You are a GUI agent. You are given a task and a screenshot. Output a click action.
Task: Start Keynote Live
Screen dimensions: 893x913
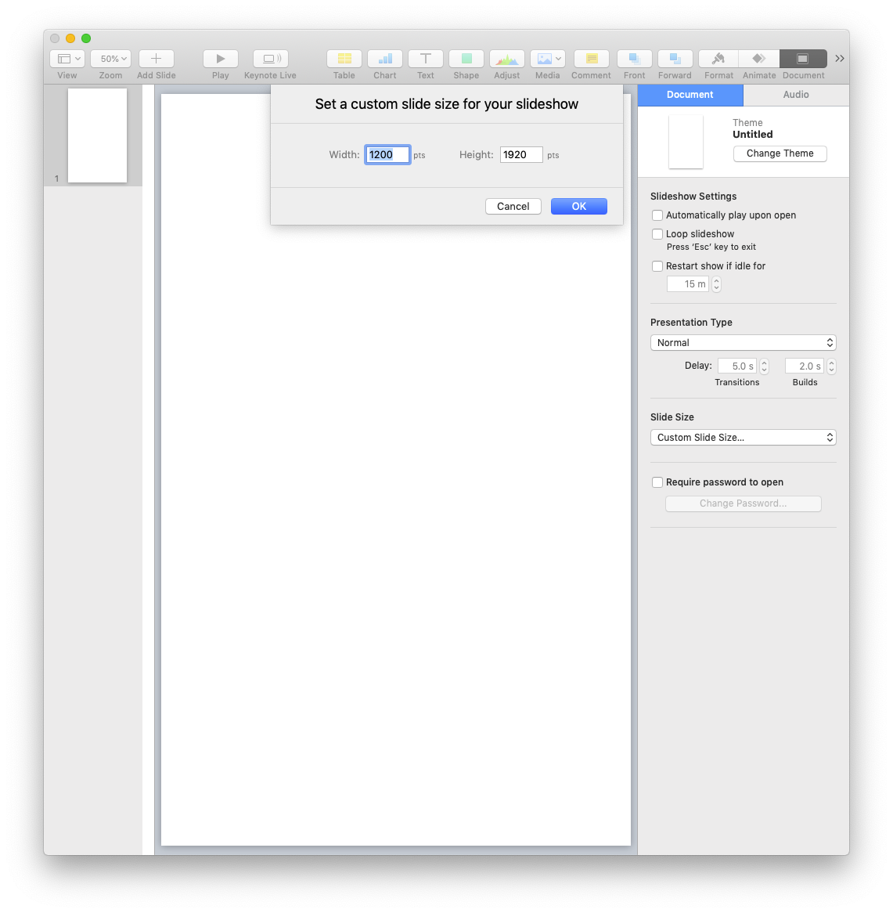click(269, 59)
